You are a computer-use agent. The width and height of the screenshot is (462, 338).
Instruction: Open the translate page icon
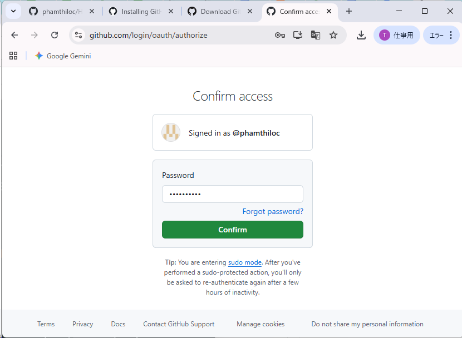[315, 35]
